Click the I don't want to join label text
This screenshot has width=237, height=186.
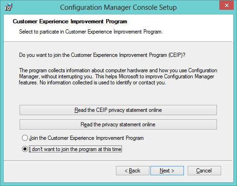point(75,149)
